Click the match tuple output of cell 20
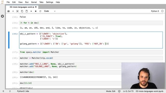 pos(39,77)
